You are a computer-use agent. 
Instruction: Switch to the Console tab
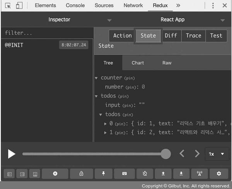tap(75, 5)
